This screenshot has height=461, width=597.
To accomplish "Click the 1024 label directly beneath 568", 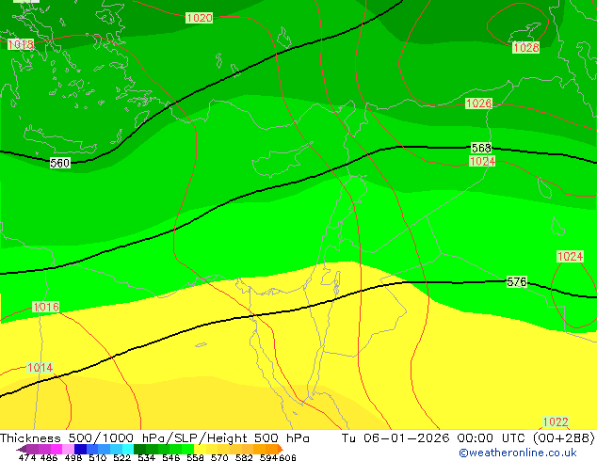I will click(482, 161).
